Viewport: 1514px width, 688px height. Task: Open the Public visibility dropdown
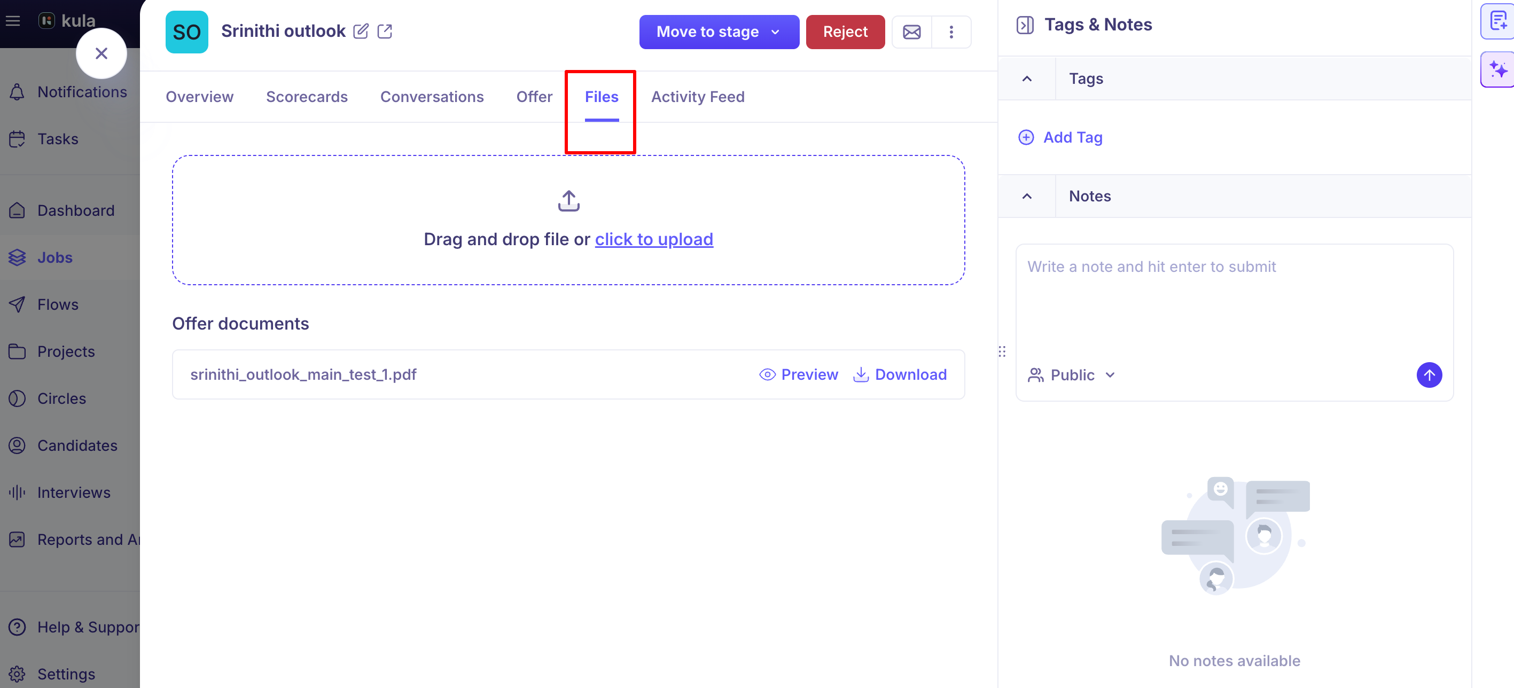(x=1071, y=375)
